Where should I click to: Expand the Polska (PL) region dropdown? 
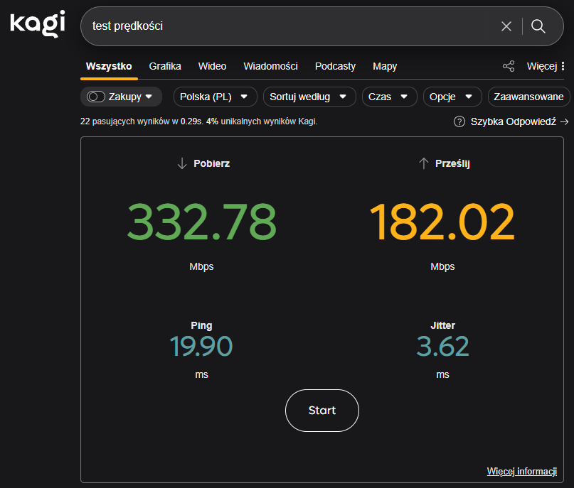click(215, 97)
